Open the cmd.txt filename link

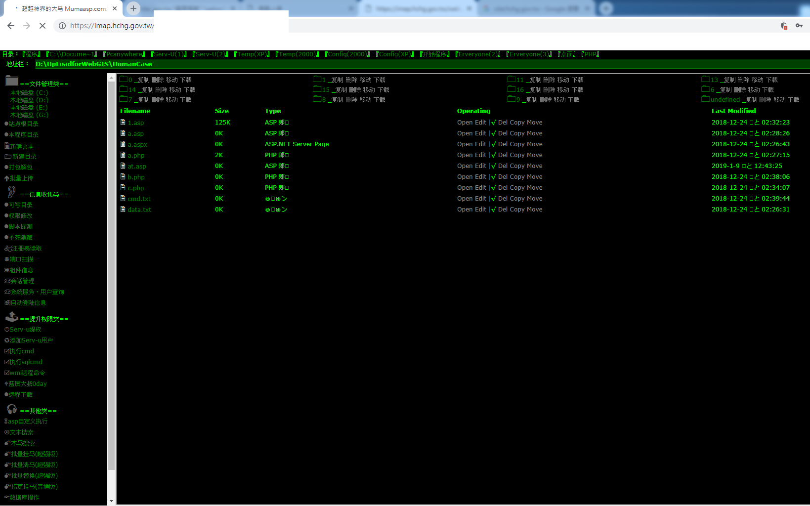[139, 199]
